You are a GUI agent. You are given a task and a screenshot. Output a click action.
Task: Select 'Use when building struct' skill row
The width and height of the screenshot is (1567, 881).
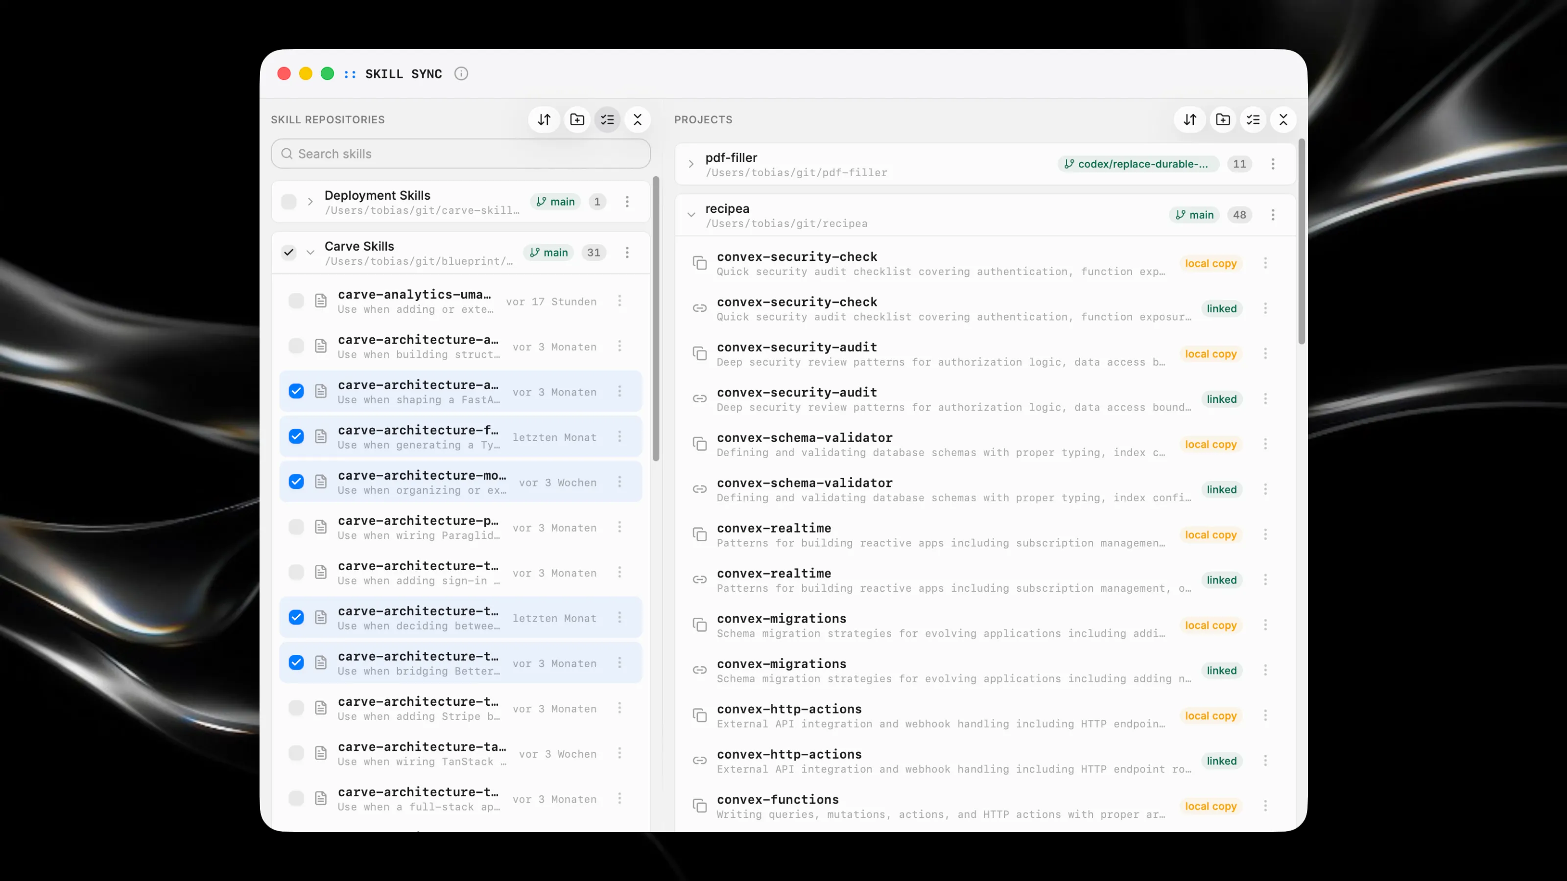pyautogui.click(x=460, y=346)
